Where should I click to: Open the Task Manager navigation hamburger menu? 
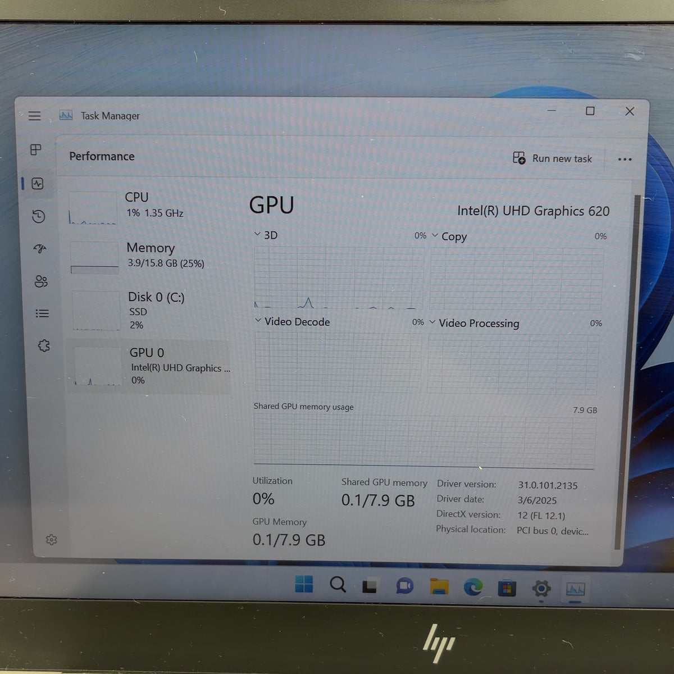(x=35, y=116)
